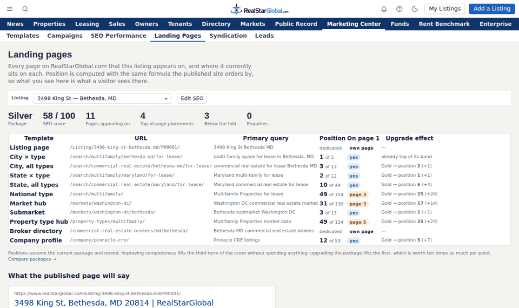The image size is (519, 308).
Task: Click the page 5 badge in Property type hub row
Action: coord(358,222)
